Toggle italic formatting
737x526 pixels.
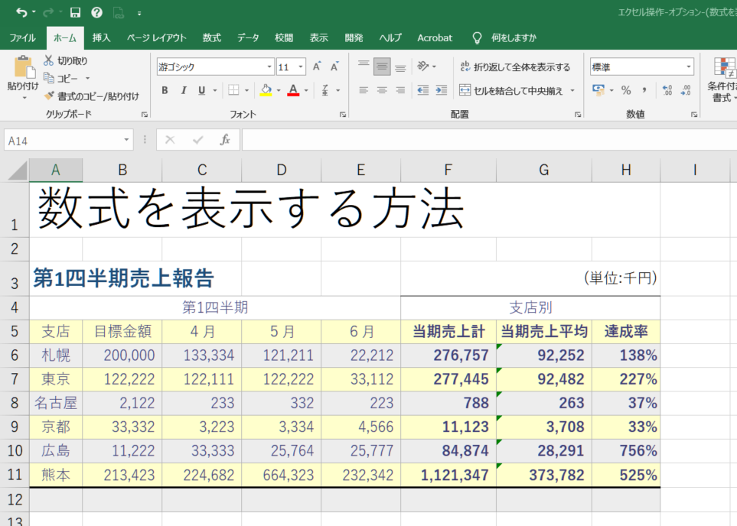click(184, 90)
